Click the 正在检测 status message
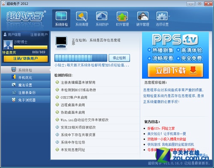 [x=96, y=42]
